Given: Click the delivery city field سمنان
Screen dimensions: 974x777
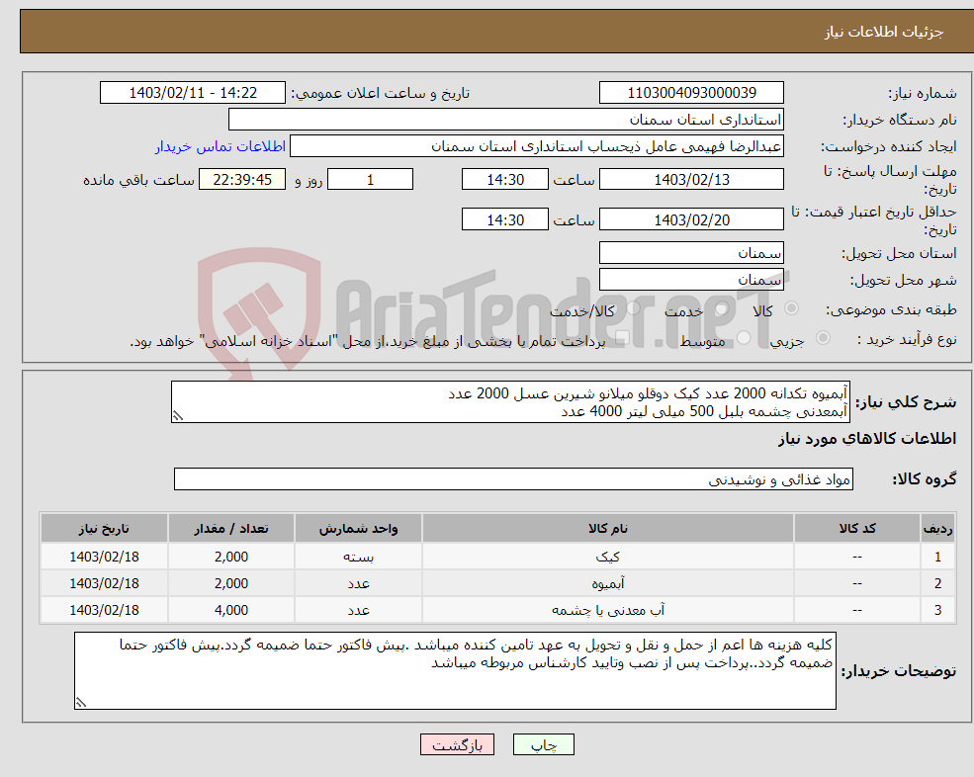Looking at the screenshot, I should (x=691, y=280).
